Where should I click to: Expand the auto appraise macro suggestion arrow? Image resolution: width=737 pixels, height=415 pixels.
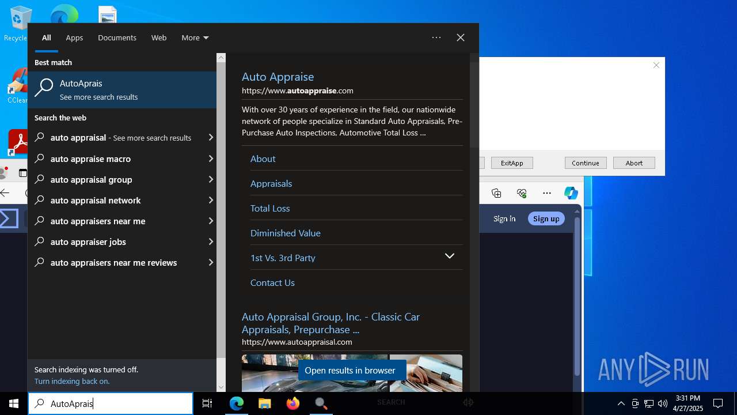pos(211,159)
